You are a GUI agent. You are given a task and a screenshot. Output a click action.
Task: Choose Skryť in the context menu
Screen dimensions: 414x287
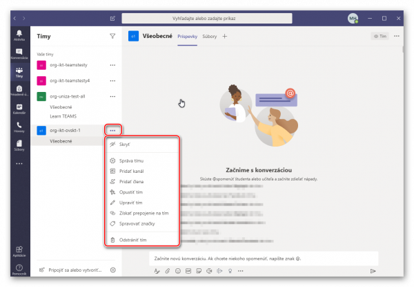(142, 145)
